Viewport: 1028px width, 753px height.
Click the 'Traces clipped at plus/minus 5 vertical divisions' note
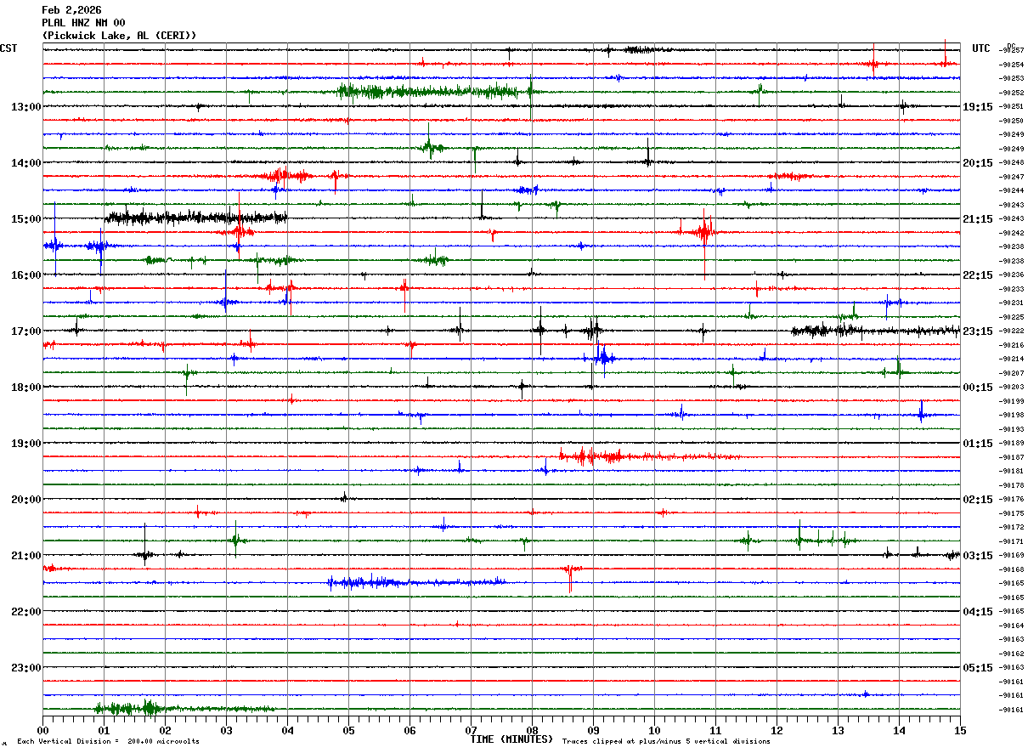tap(666, 742)
